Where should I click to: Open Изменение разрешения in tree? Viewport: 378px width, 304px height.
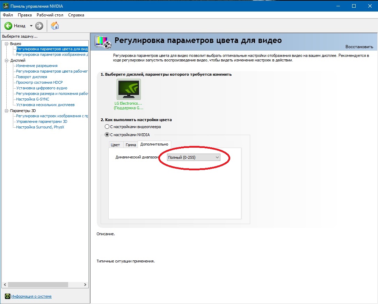click(x=37, y=66)
